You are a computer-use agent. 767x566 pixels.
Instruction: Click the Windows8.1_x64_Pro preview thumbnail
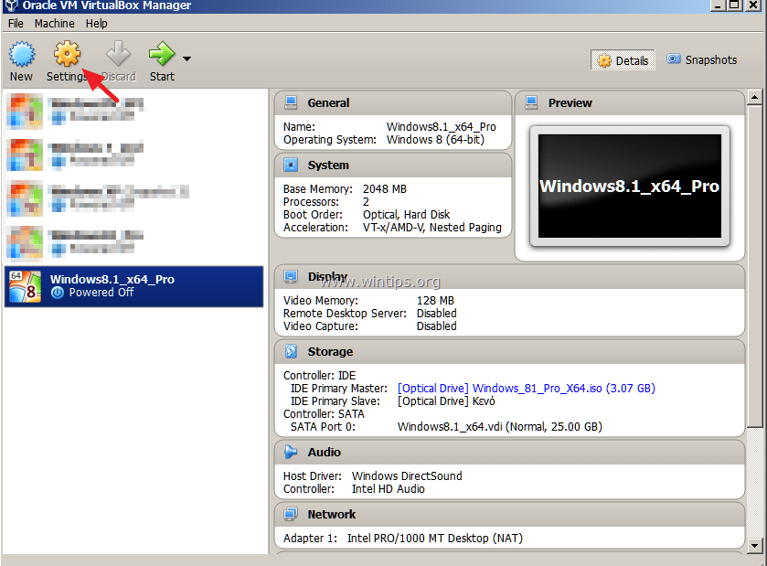pyautogui.click(x=630, y=186)
